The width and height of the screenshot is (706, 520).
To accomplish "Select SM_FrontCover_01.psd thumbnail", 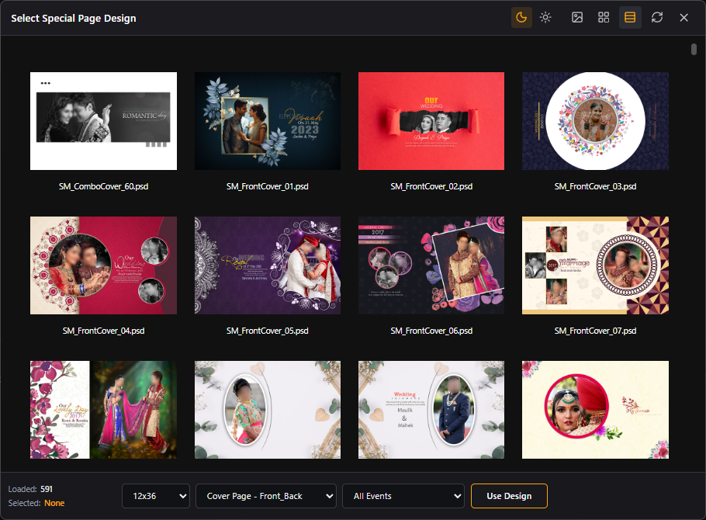I will (268, 121).
